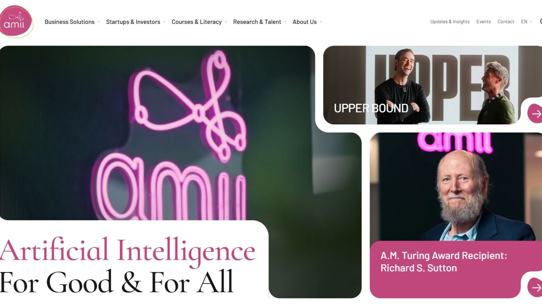Open the Research & Talent menu

(257, 22)
